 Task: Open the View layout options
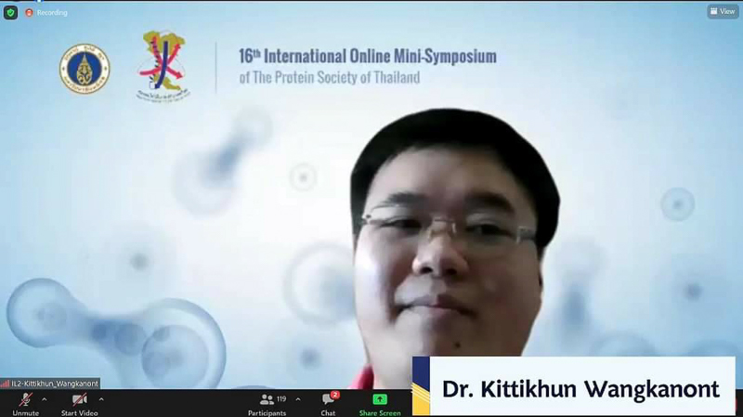coord(723,12)
